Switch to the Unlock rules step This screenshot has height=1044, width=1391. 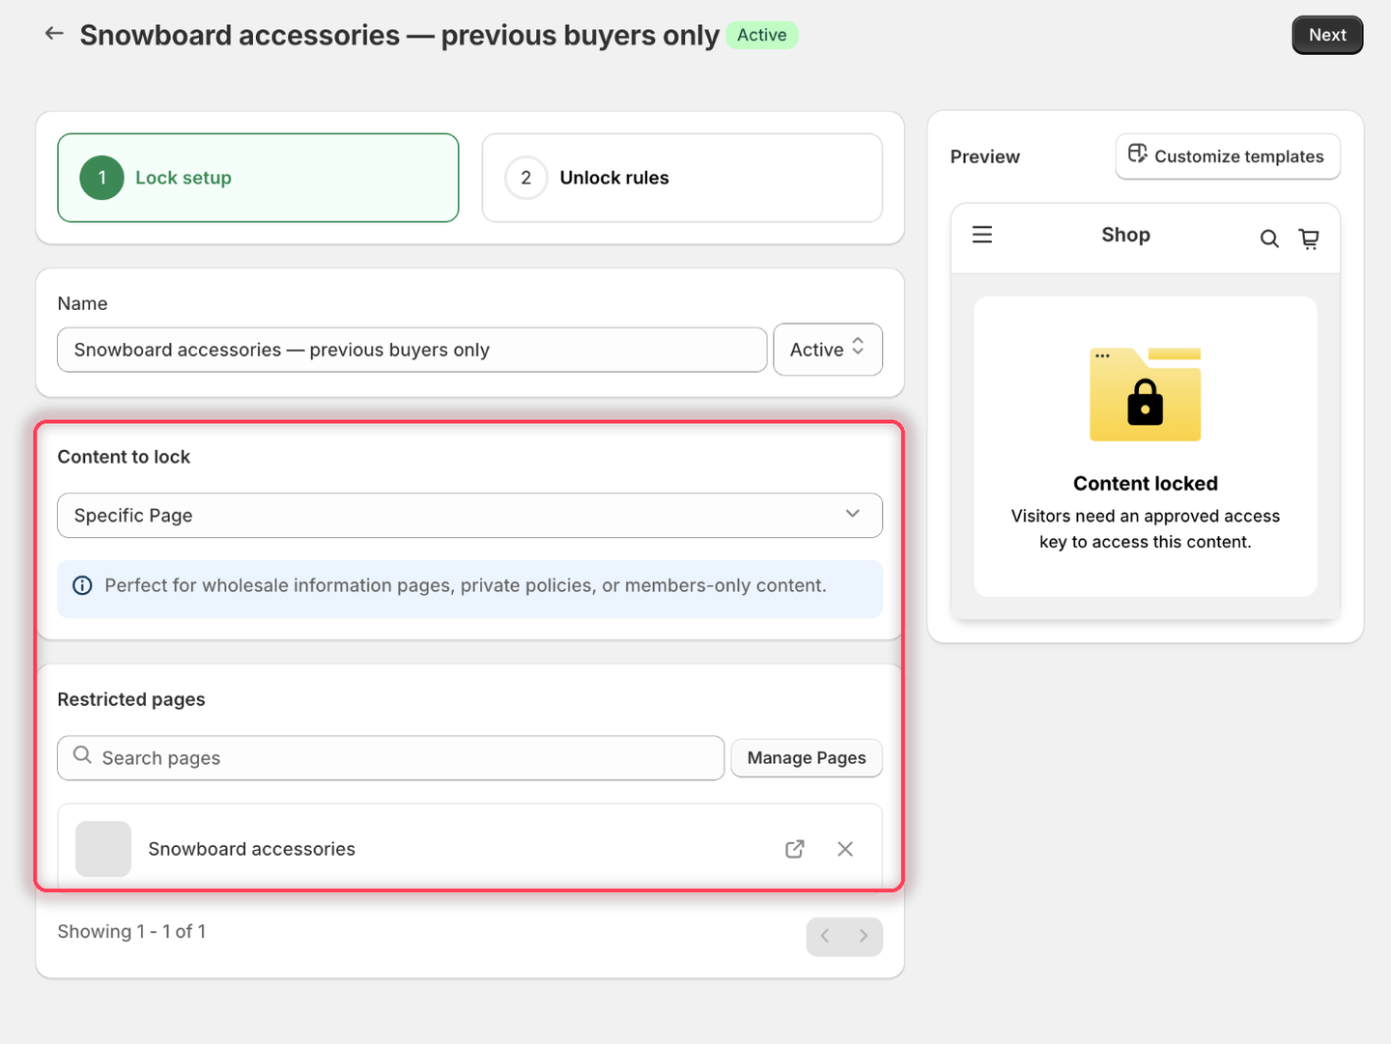point(682,178)
